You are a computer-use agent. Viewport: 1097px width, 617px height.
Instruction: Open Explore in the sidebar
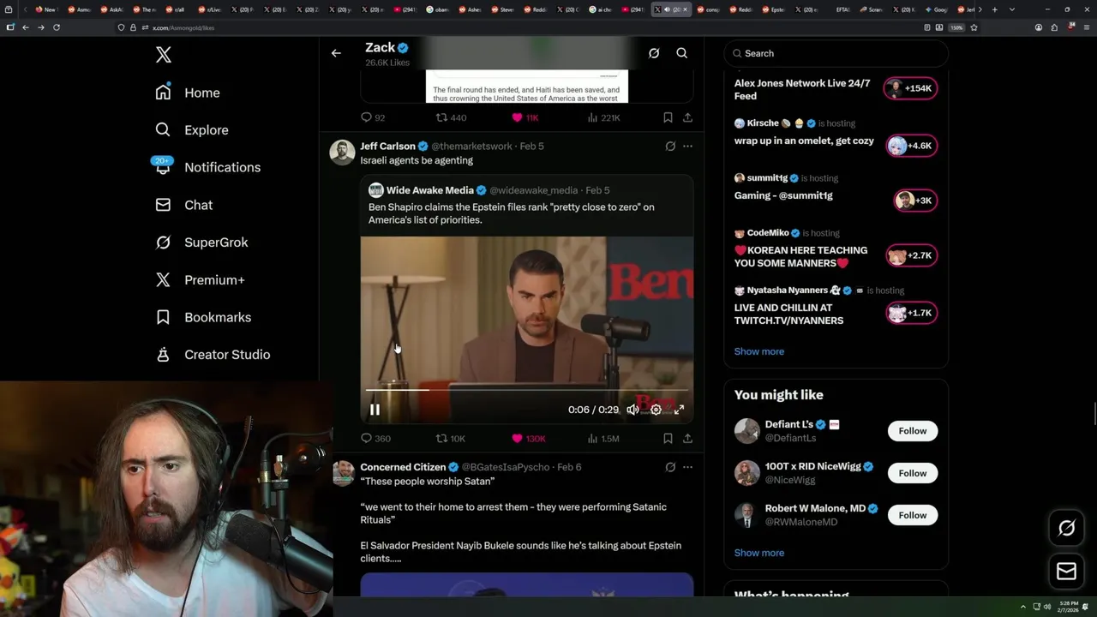pyautogui.click(x=191, y=130)
